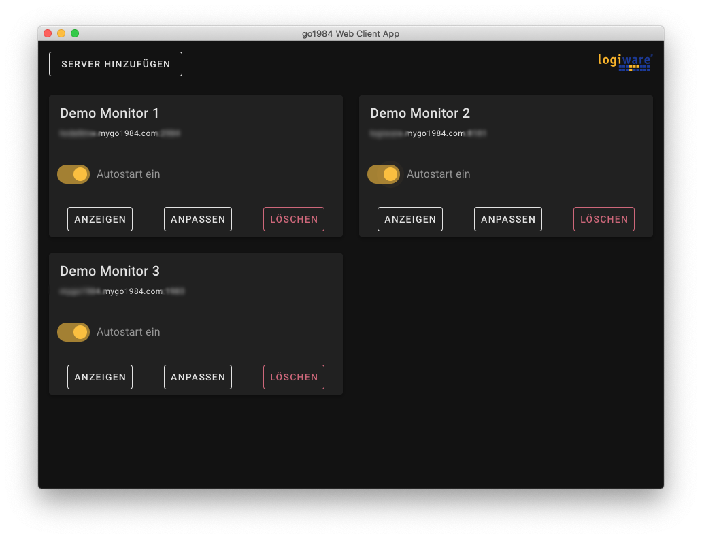Click the logiware logo

pos(625,62)
